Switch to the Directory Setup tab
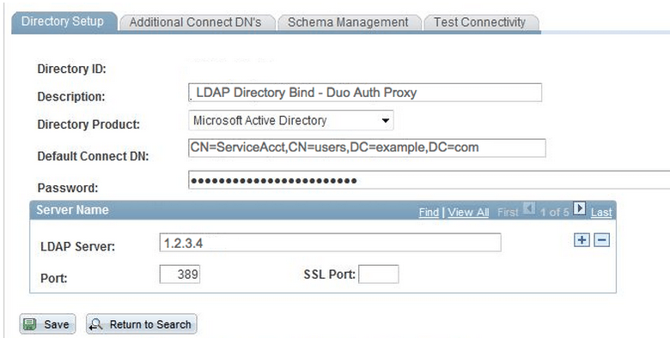The image size is (670, 338). click(64, 21)
